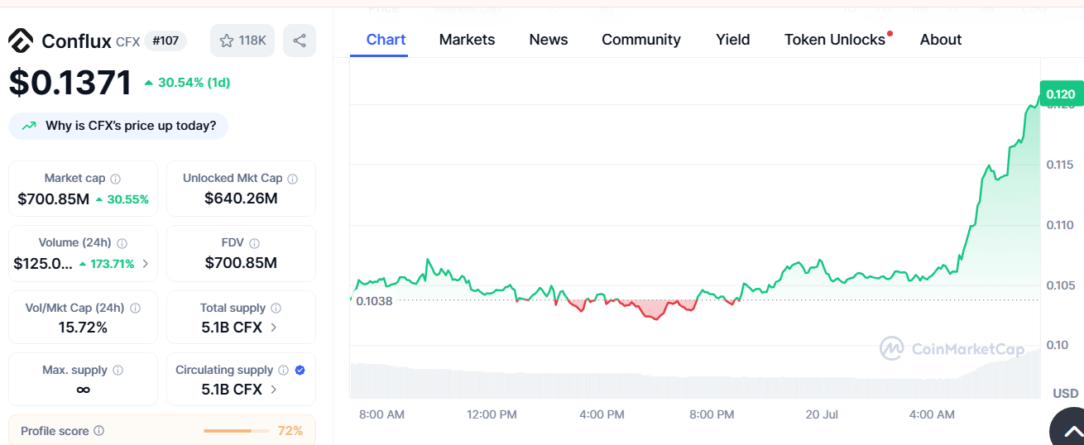Click the Profile score progress bar
This screenshot has width=1084, height=445.
pos(237,431)
